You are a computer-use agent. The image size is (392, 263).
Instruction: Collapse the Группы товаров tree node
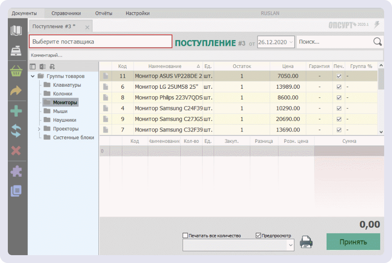(x=33, y=76)
